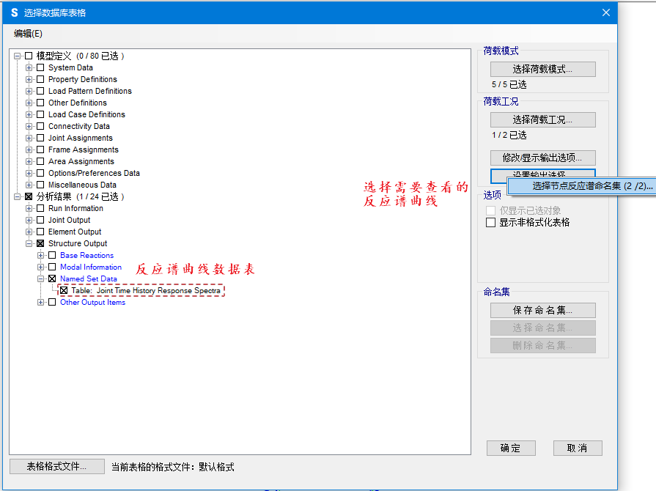Screen dimensions: 656x491
Task: Select the Modal Information tree item
Action: [x=91, y=267]
